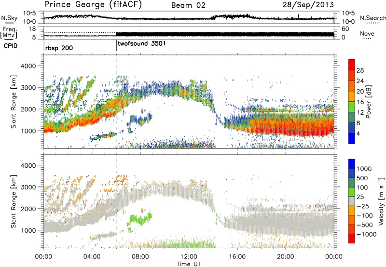Select the "20:00" time tick label
The height and width of the screenshot is (267, 386).
tap(285, 257)
